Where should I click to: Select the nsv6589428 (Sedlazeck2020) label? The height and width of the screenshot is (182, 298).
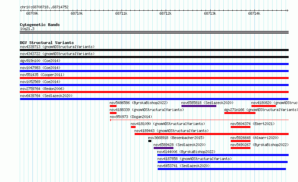[179, 145]
